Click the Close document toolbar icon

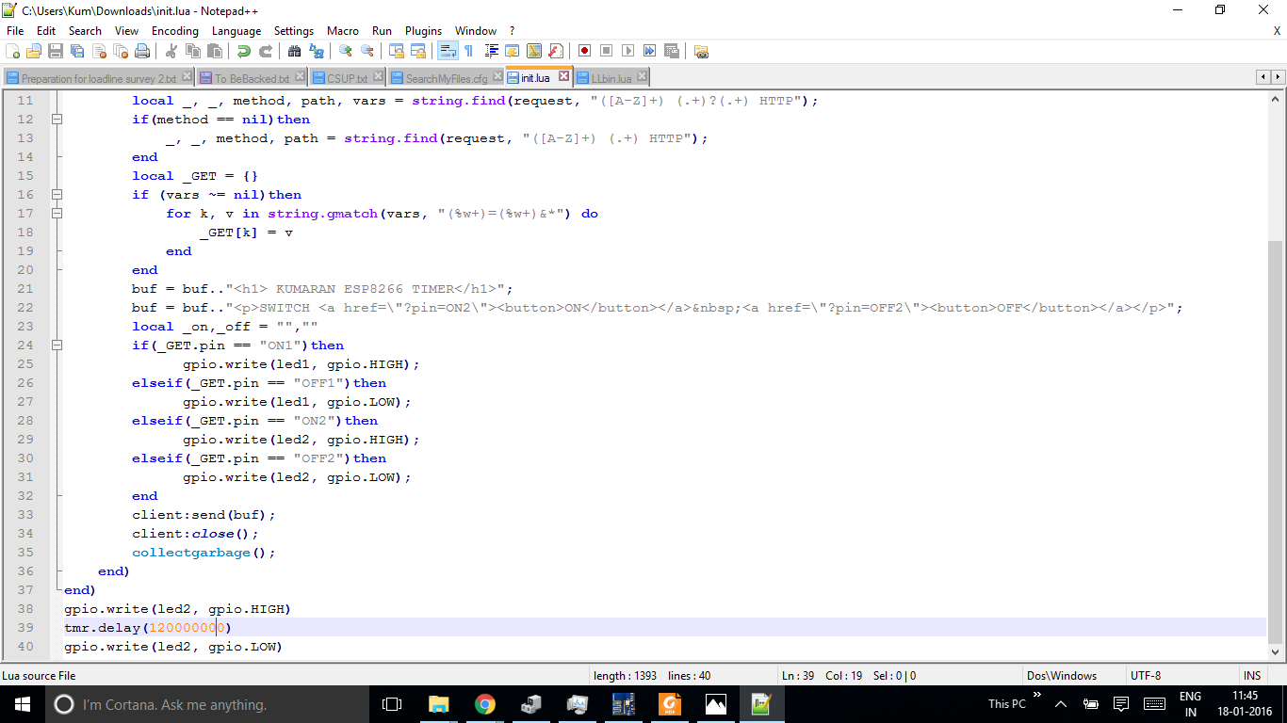coord(99,51)
